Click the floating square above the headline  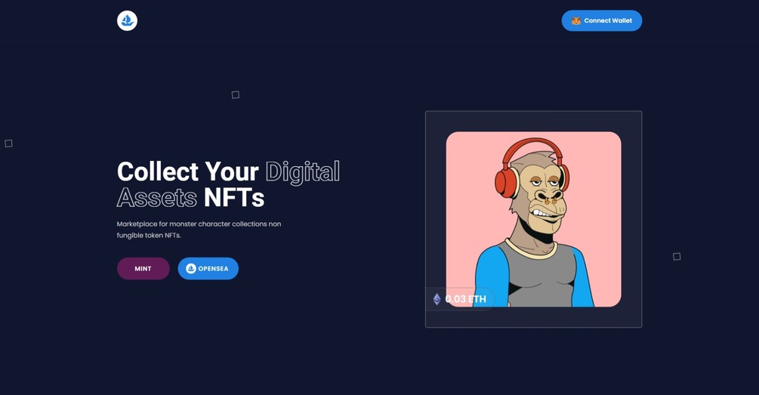pos(235,95)
